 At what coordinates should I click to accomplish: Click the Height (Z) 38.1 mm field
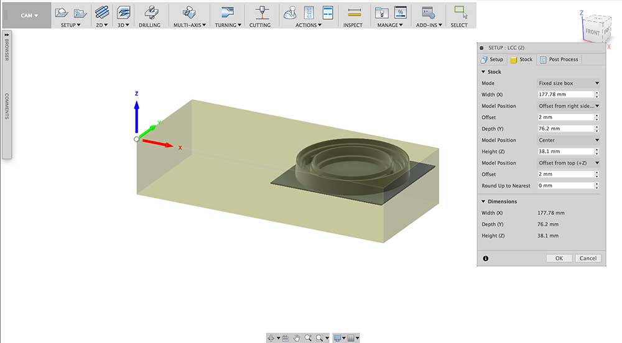pyautogui.click(x=565, y=151)
